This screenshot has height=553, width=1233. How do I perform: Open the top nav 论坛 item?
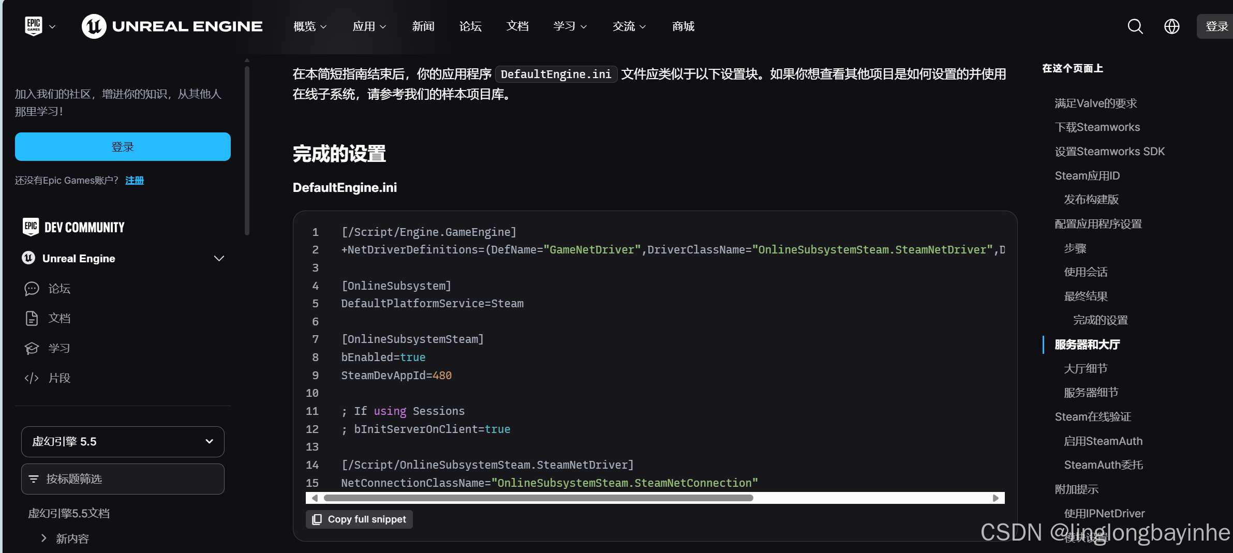(x=470, y=26)
